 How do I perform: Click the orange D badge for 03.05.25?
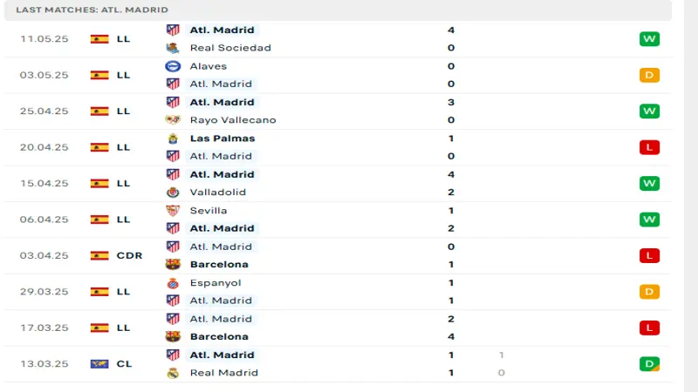[649, 75]
